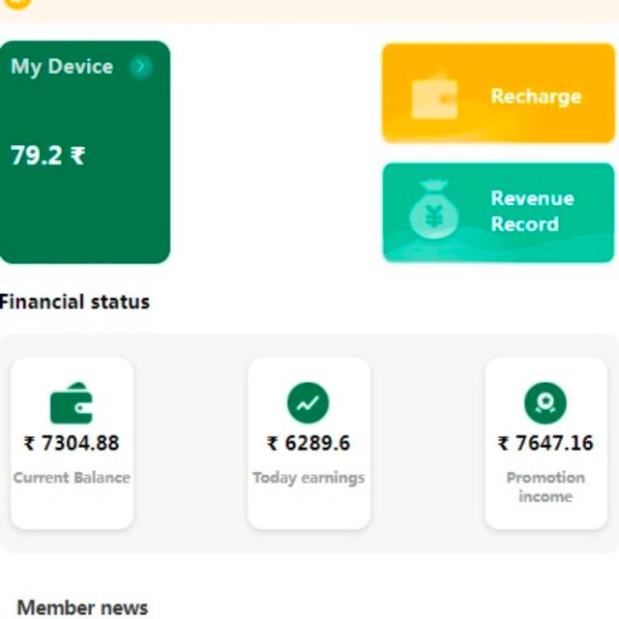Expand the My Device chevron arrow
619x619 pixels.
pos(141,67)
